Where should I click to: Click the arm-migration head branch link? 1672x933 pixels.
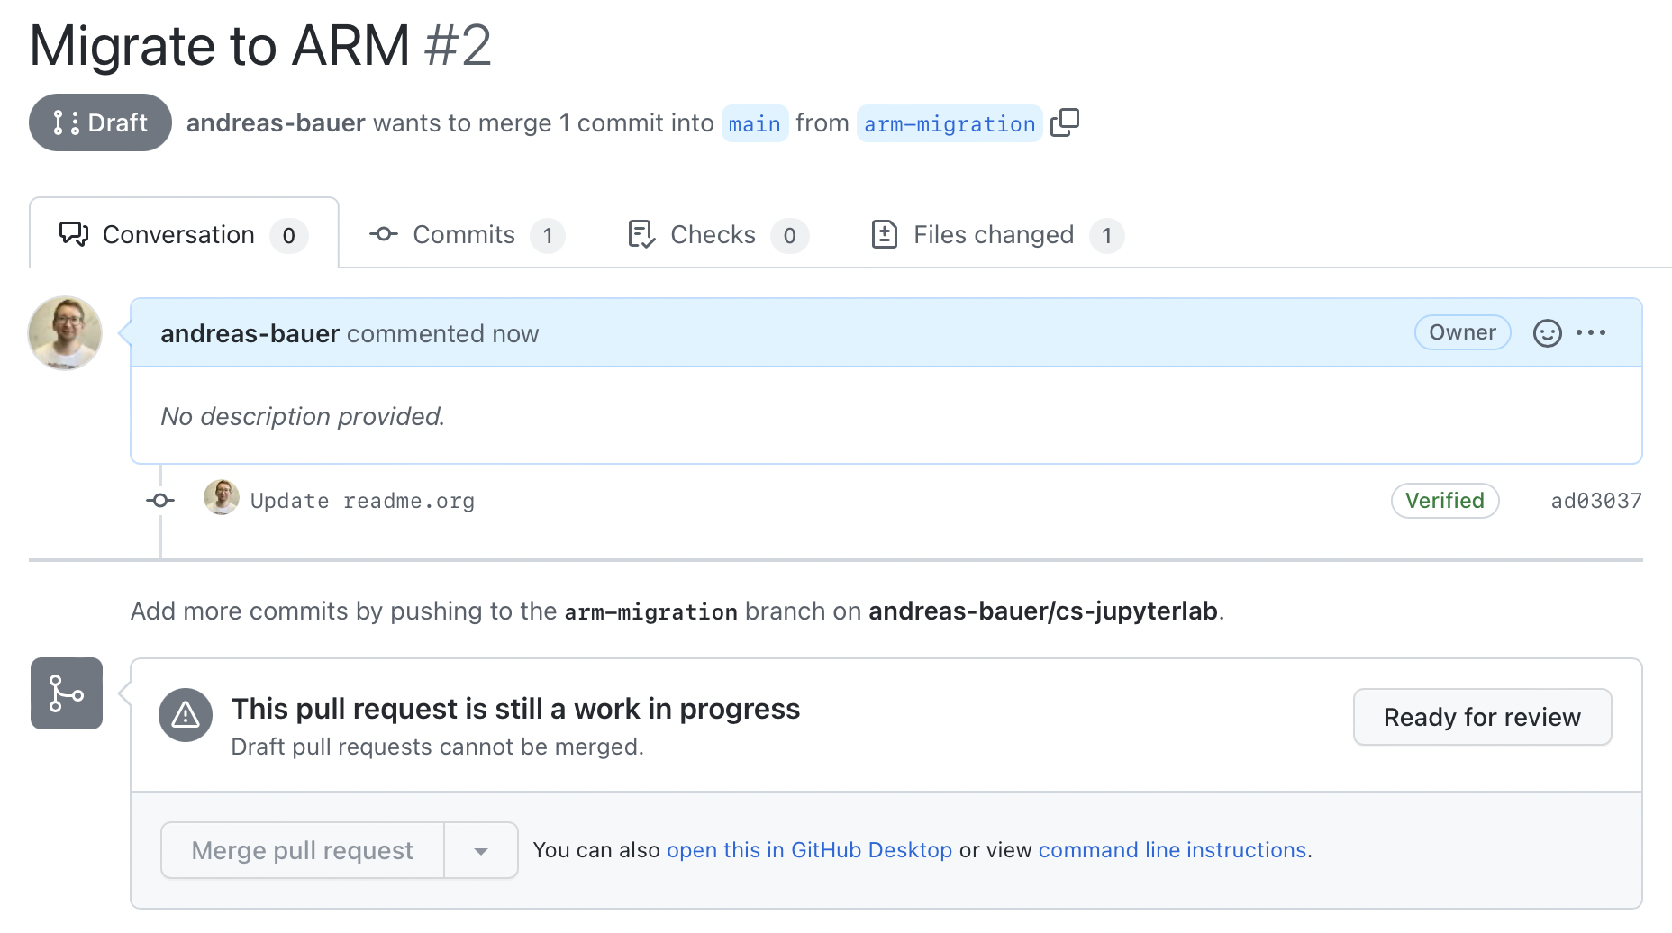pos(950,123)
